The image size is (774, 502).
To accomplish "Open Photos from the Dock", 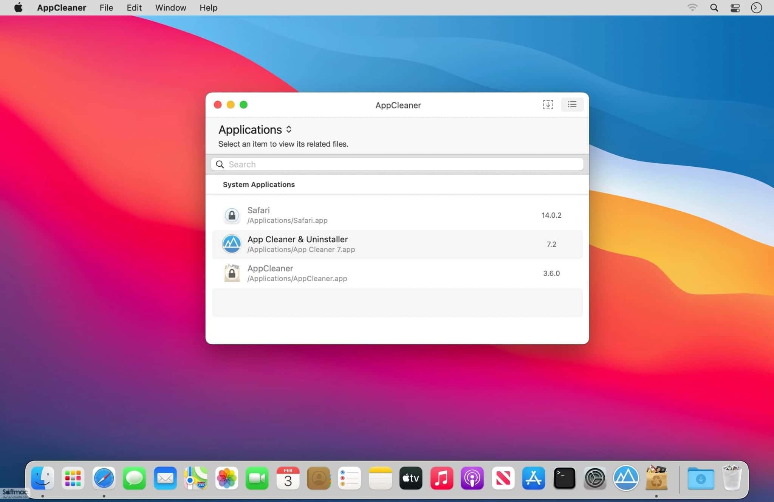I will [226, 478].
